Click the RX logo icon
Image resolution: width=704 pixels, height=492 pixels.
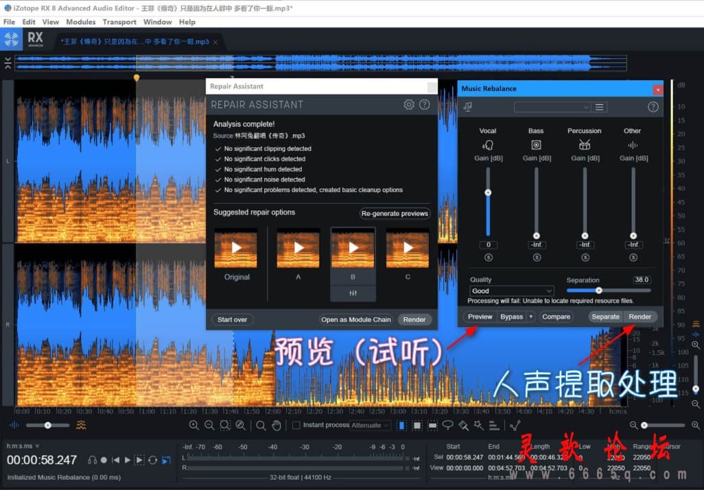click(11, 40)
